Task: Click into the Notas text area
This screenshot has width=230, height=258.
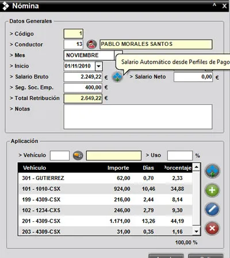Action: [x=138, y=117]
